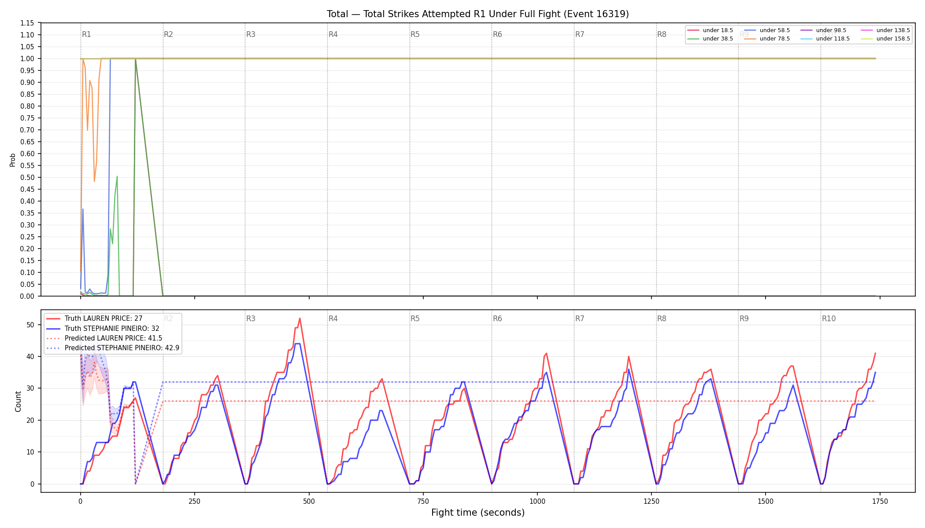Click the 10 tick on Count axis
The height and width of the screenshot is (528, 925).
(x=30, y=452)
